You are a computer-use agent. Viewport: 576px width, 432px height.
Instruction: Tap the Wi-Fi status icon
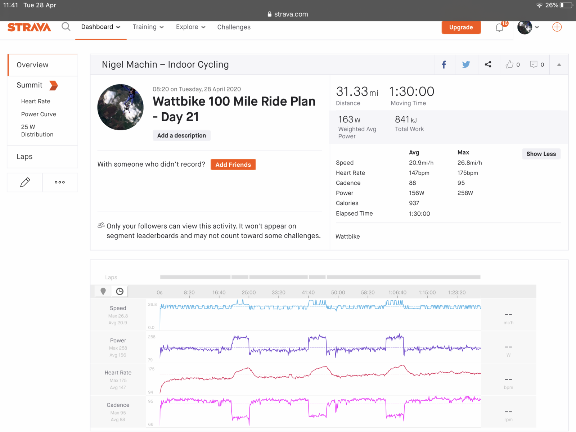coord(539,5)
